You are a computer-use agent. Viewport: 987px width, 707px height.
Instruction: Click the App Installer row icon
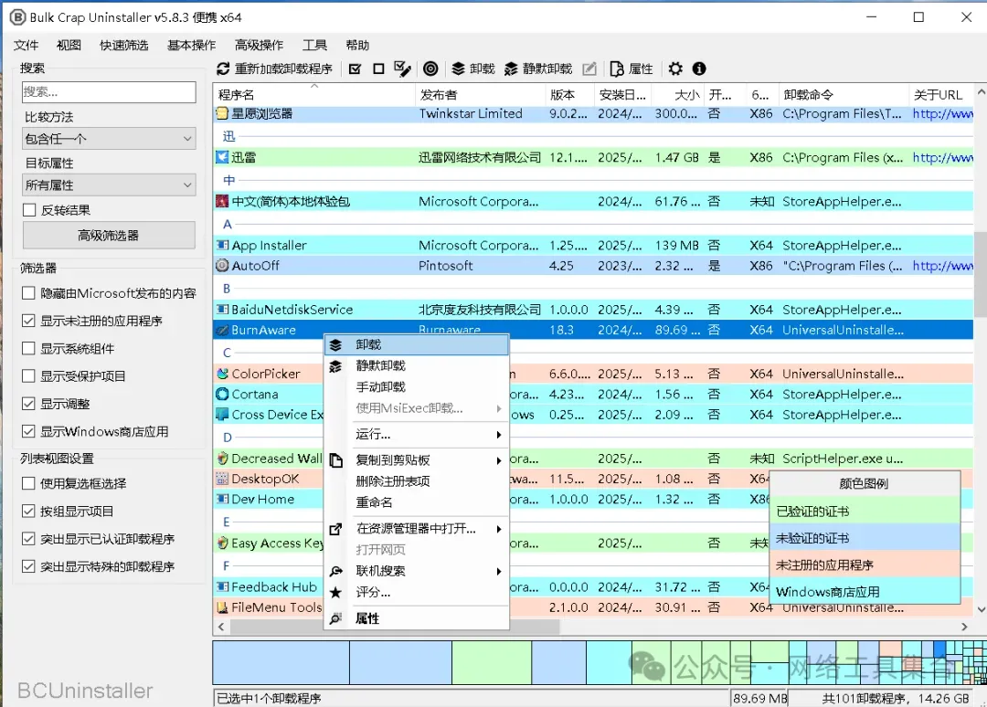(x=222, y=246)
